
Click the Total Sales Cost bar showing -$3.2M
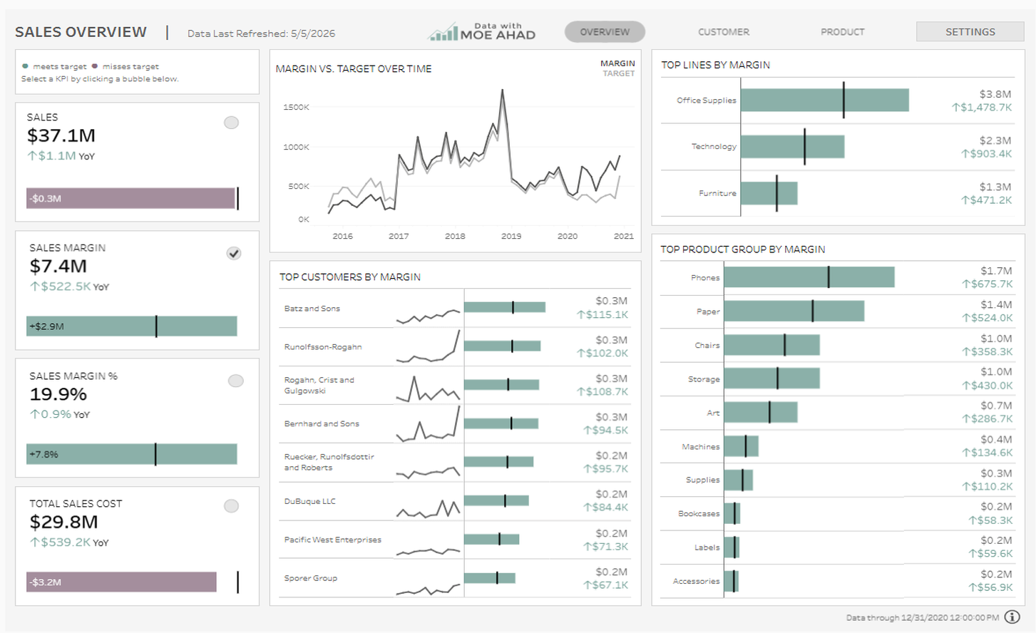point(121,582)
